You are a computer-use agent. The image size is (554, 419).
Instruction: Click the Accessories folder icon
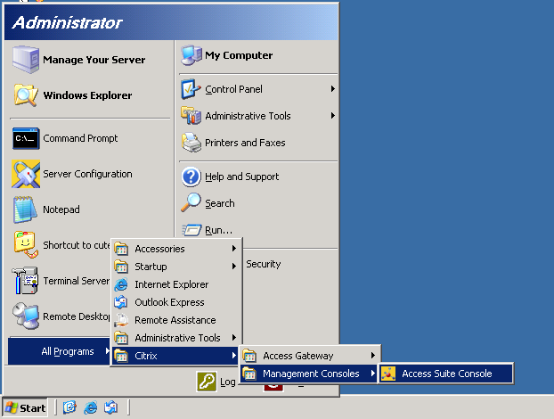(121, 249)
